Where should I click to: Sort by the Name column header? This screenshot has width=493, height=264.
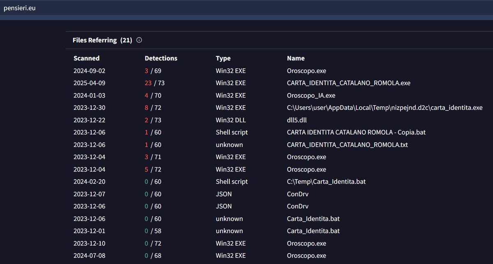point(296,58)
